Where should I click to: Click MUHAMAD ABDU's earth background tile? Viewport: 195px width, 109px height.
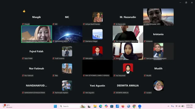tap(67, 34)
